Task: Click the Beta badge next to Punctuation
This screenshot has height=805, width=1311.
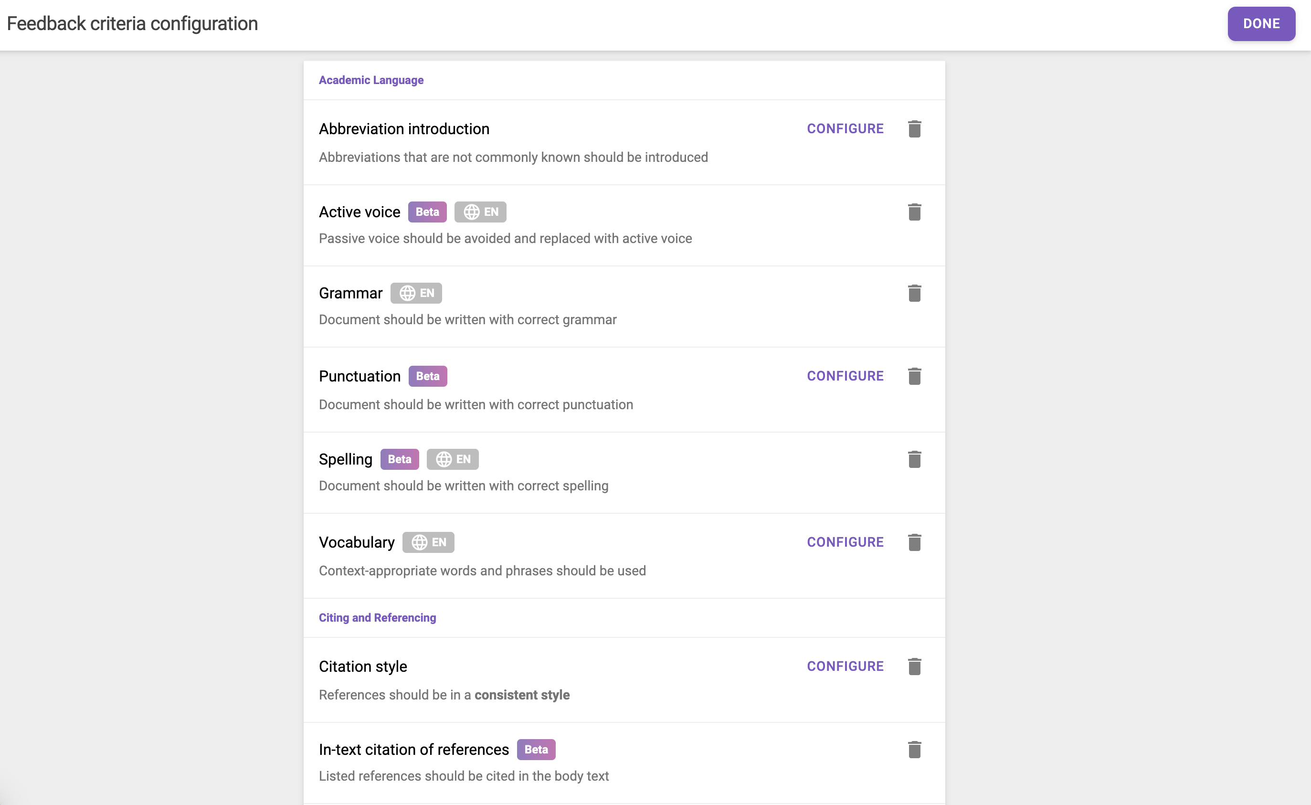Action: (x=427, y=376)
